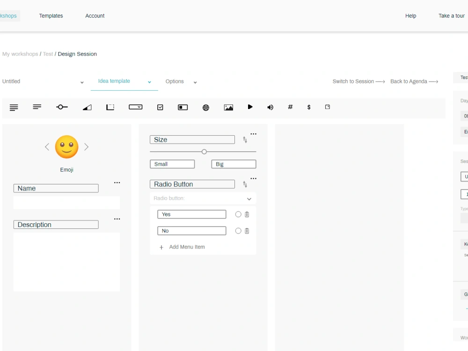The height and width of the screenshot is (351, 468).
Task: Click Switch to Session link
Action: click(x=359, y=81)
